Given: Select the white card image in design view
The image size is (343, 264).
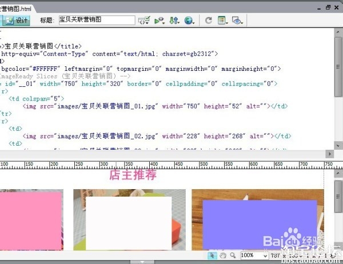Looking at the screenshot, I should tap(130, 220).
